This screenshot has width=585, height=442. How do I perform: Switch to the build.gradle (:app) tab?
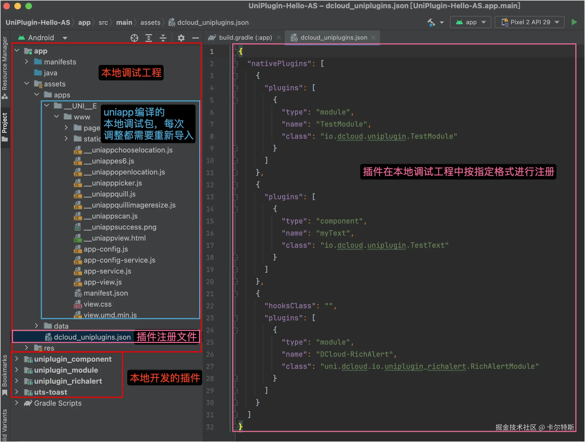point(245,38)
